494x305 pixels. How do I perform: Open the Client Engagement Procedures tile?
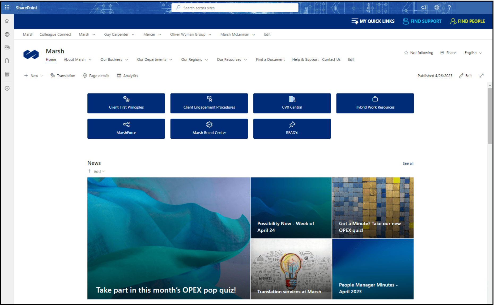[x=209, y=103]
